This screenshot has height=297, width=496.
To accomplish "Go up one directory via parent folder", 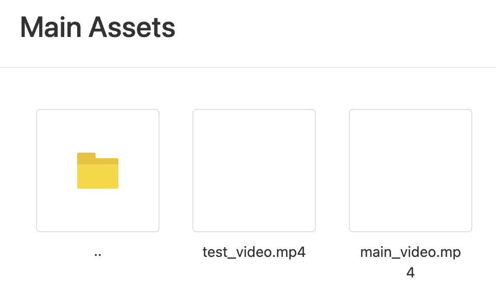I will pos(97,170).
